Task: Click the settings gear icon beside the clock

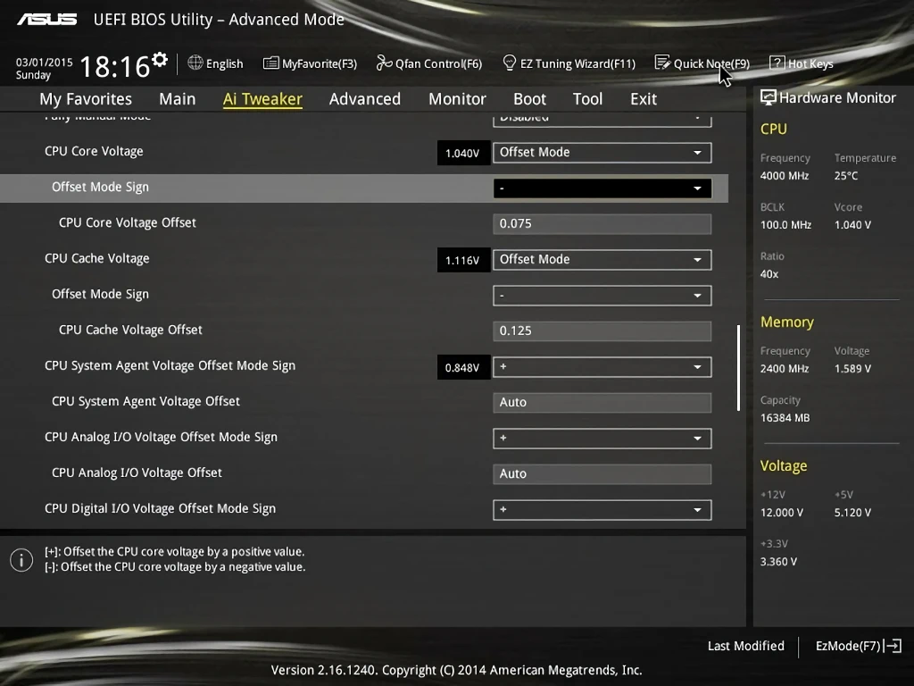Action: [160, 60]
